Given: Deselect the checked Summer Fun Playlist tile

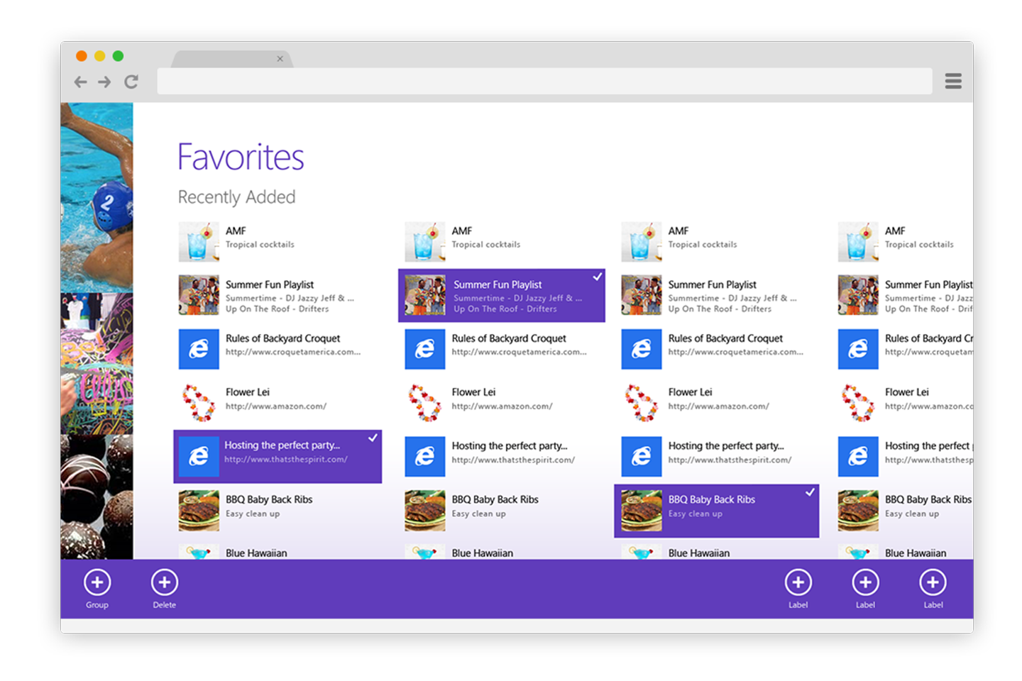Looking at the screenshot, I should point(501,296).
